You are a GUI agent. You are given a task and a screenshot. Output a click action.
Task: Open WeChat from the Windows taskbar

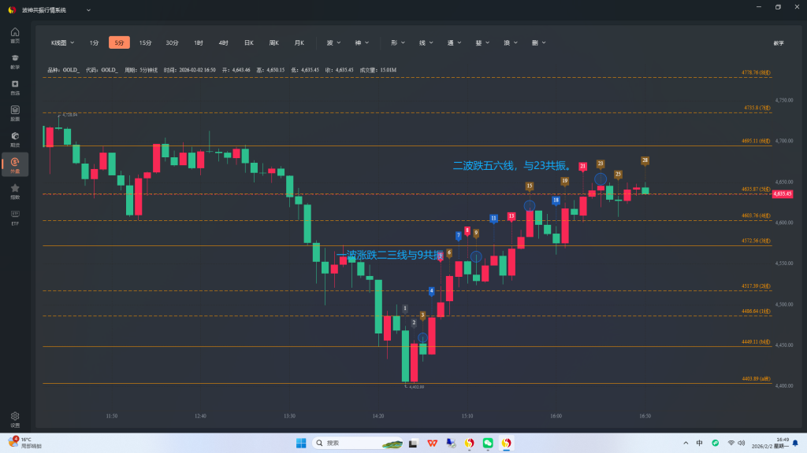tap(488, 443)
